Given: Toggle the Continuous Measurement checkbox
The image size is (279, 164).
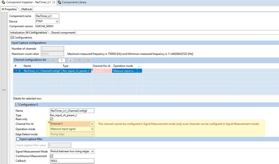Looking at the screenshot, I should (x=51, y=156).
